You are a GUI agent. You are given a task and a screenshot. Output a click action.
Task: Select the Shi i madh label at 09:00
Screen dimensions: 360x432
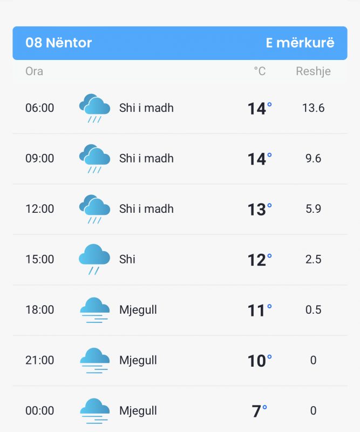146,158
